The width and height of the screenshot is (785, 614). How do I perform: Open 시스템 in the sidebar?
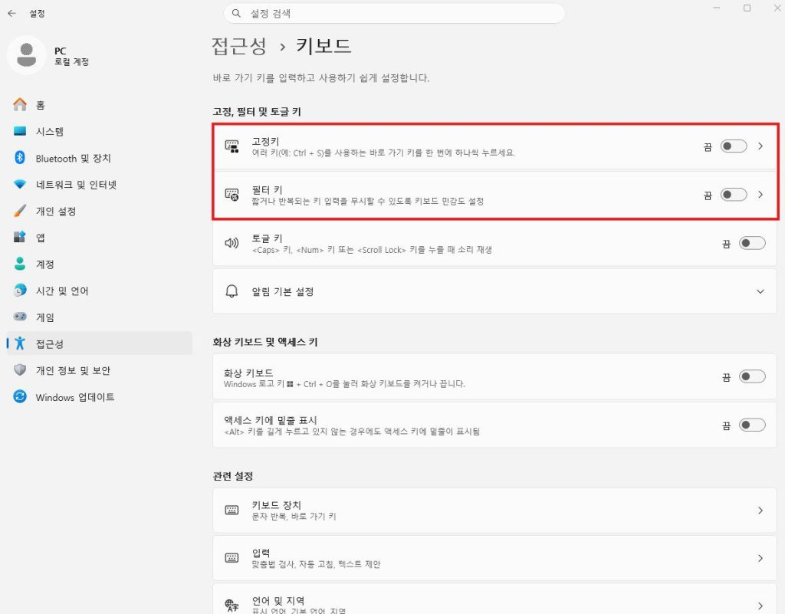pyautogui.click(x=50, y=132)
